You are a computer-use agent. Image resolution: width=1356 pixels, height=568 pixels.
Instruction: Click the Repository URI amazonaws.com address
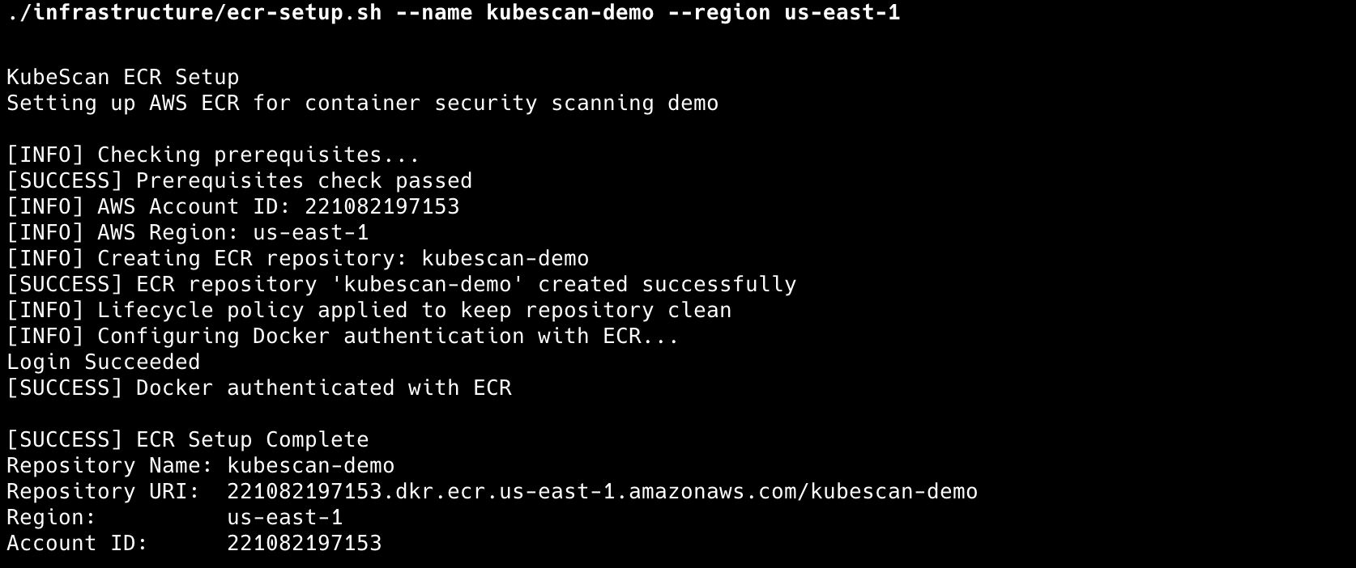click(603, 492)
